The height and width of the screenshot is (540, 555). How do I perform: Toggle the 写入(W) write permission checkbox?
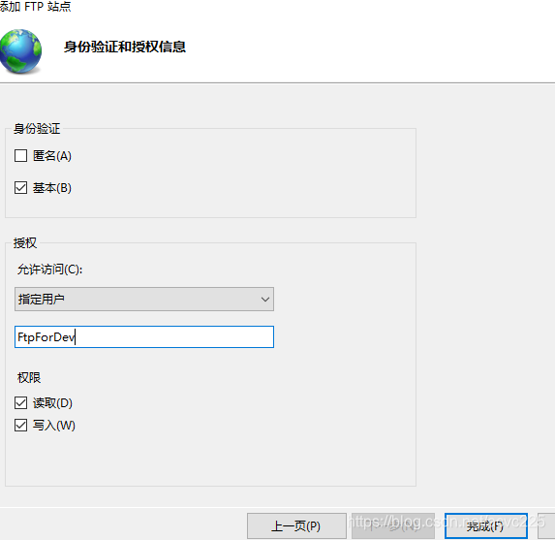click(21, 425)
